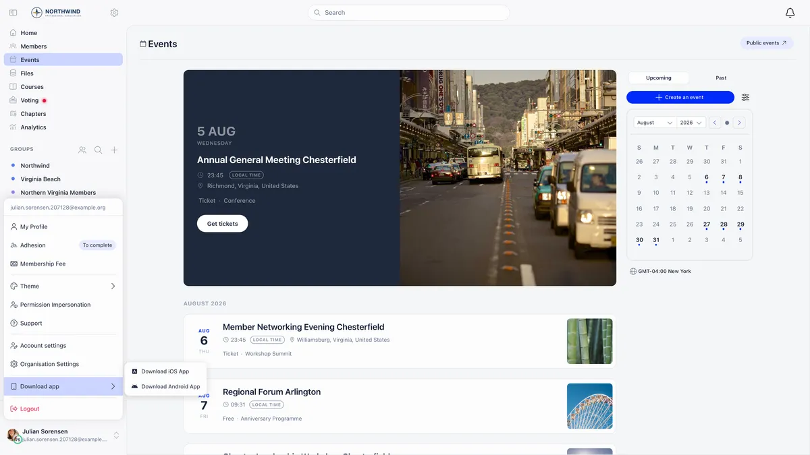This screenshot has height=455, width=810.
Task: Open event filters via the sliders icon
Action: coord(745,97)
